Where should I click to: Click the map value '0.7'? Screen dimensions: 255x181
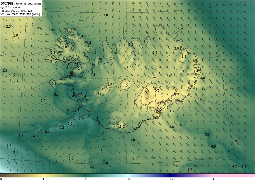coord(168,101)
